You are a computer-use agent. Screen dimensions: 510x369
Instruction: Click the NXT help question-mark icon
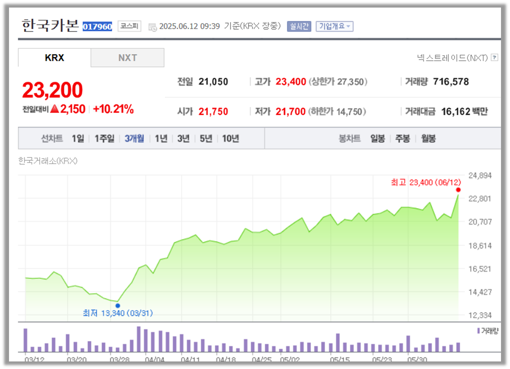tap(495, 57)
